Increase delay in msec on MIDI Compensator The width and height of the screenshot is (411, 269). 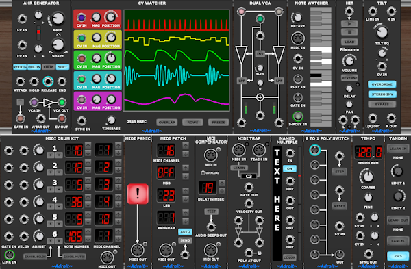point(222,183)
